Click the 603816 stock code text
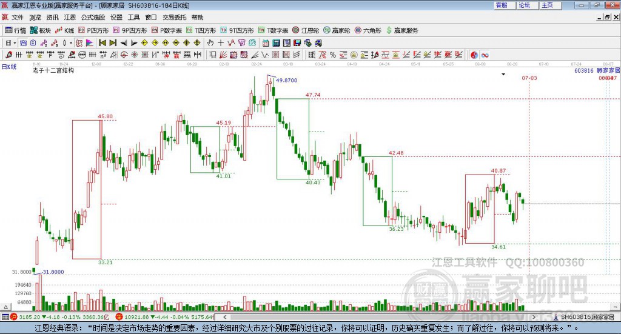 tap(584, 70)
